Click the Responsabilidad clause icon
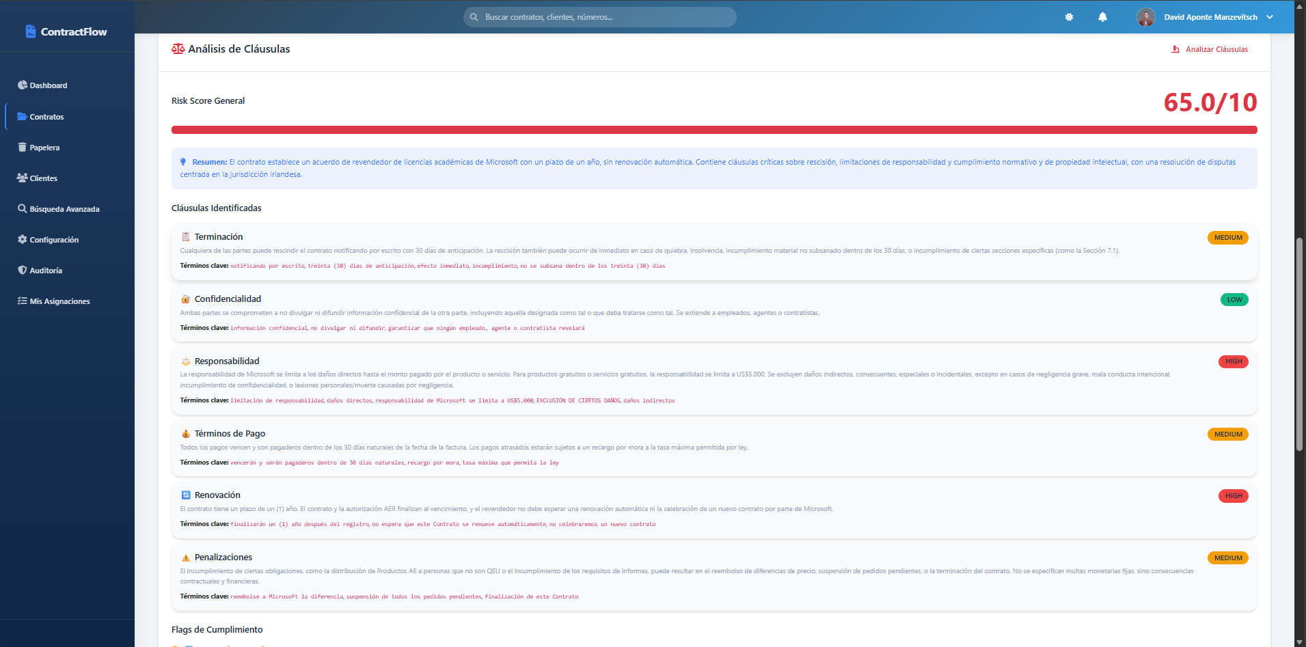The image size is (1306, 647). [185, 361]
